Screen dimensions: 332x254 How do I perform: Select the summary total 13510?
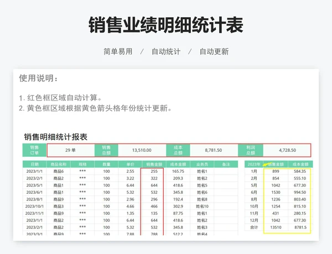(276, 227)
